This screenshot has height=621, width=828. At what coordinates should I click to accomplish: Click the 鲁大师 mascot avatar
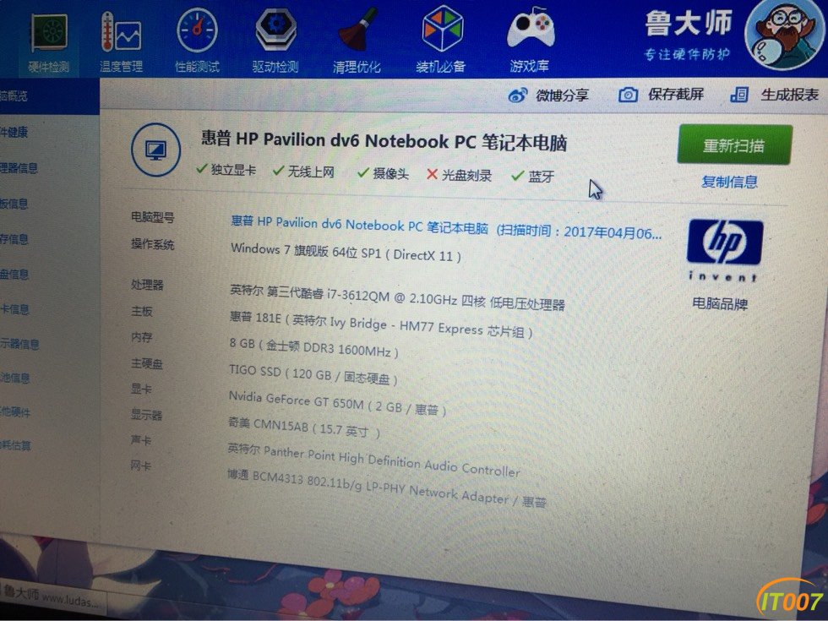point(785,35)
